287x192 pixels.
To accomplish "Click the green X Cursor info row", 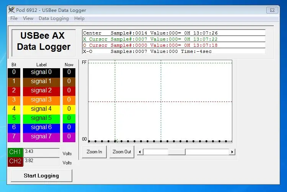I will 174,39.
